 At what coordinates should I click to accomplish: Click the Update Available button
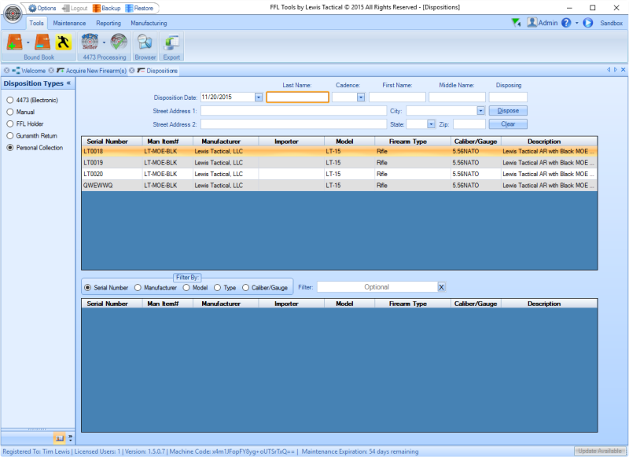click(x=600, y=451)
